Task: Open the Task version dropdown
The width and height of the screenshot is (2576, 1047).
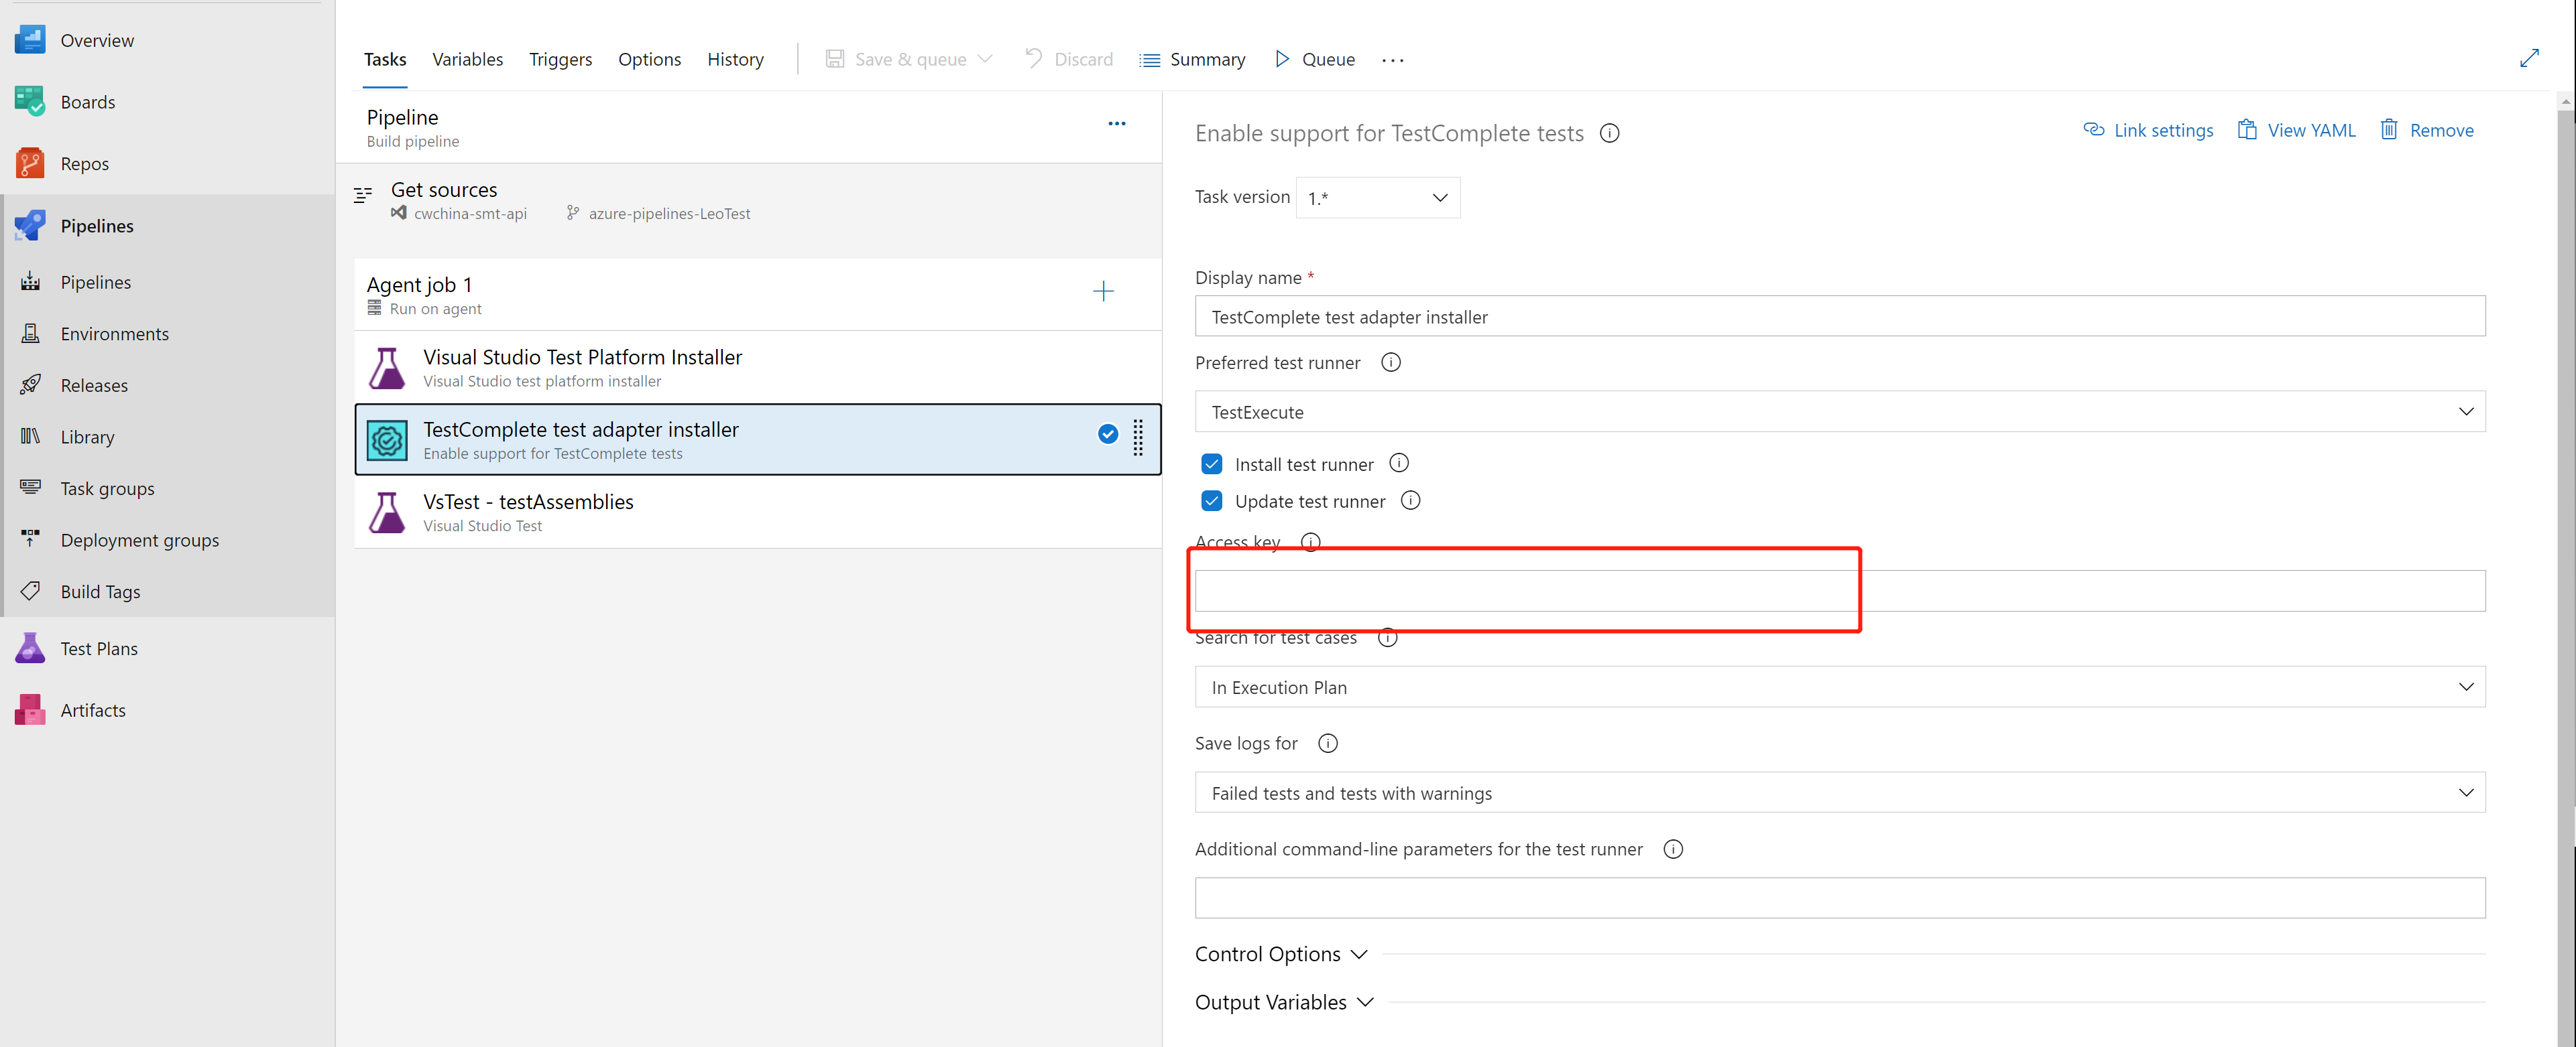Action: [x=1377, y=198]
